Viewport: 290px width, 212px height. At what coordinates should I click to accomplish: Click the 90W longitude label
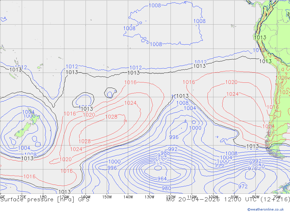click(x=235, y=197)
